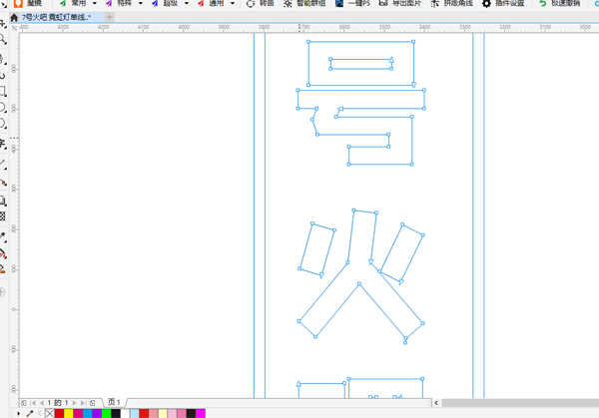This screenshot has height=418, width=599.
Task: Click the palette scroll-left arrow
Action: 40,413
